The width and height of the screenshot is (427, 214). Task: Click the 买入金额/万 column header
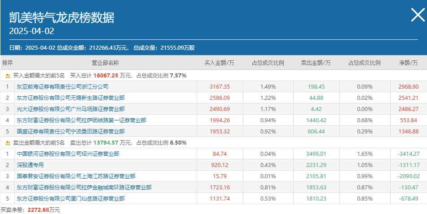pyautogui.click(x=220, y=63)
